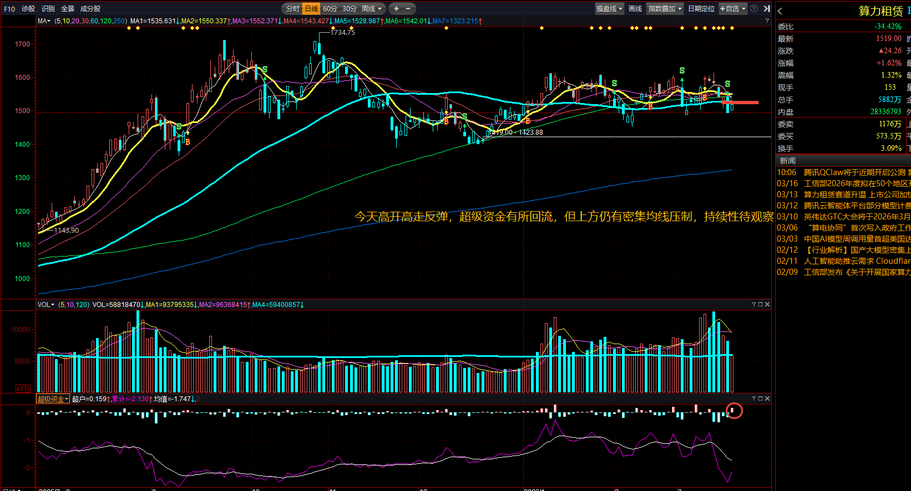Viewport: 911px width, 491px height.
Task: Open news about 腾讯QClaw public beta
Action: (854, 172)
